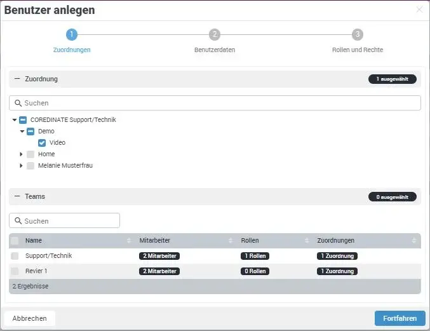Sort table by Rollen column arrows
Viewport: 430px width, 331px height.
click(x=306, y=241)
